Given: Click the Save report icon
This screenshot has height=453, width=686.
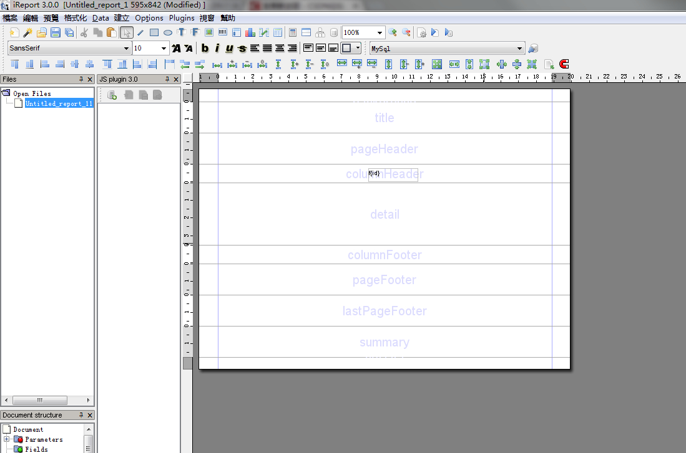Looking at the screenshot, I should point(56,32).
